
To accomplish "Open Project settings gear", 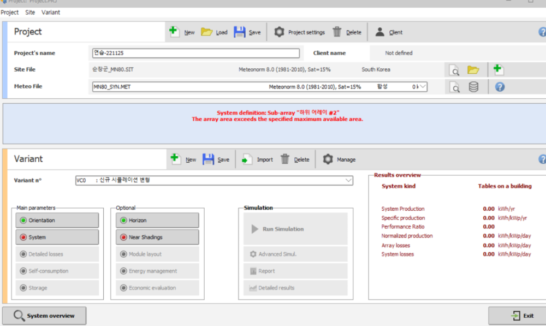I will 279,32.
